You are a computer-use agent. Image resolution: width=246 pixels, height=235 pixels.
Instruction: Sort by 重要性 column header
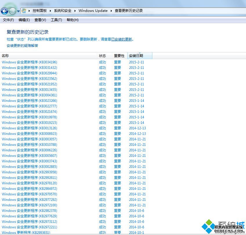pos(120,56)
